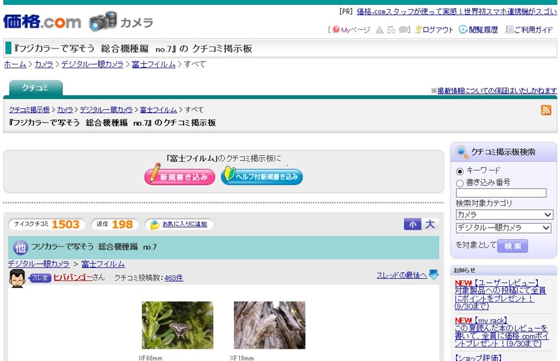Open the カメラ category dropdown
This screenshot has height=361, width=560.
point(504,215)
